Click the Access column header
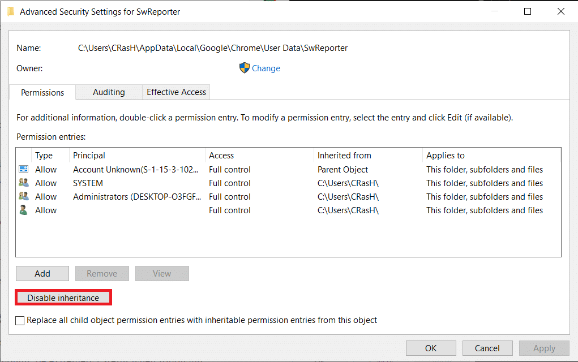Viewport: 578px width, 362px height. [221, 156]
